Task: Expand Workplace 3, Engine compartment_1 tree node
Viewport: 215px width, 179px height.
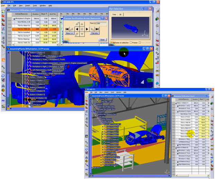Action: pos(28,63)
